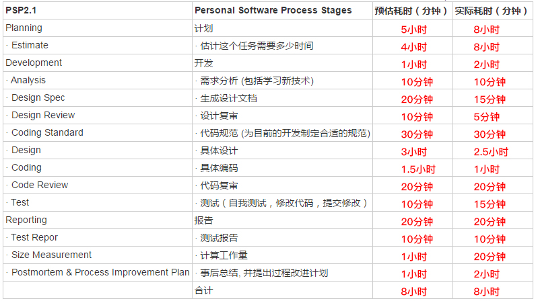Click the Design Review cell

click(43, 116)
